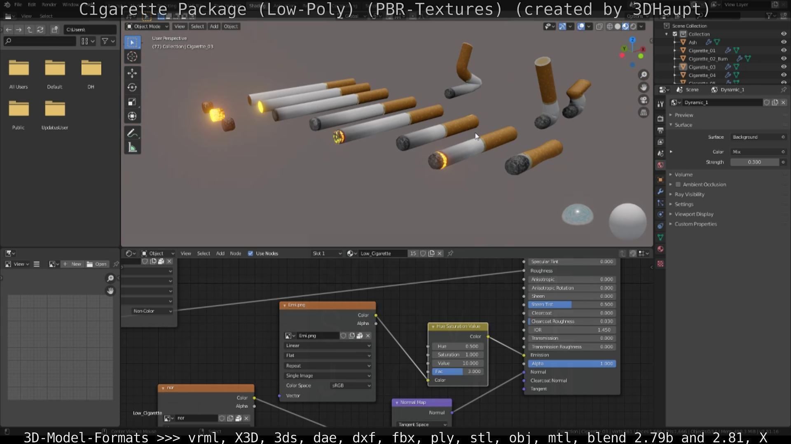Screen dimensions: 791x444
Task: Click the Alpha 1.000 slider
Action: pyautogui.click(x=572, y=364)
